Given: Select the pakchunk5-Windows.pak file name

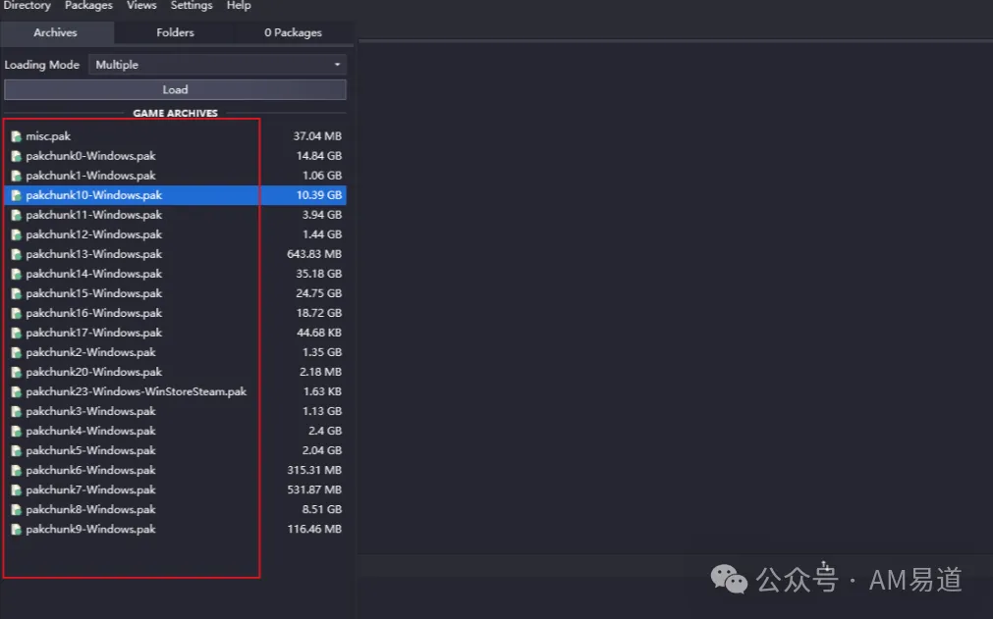Looking at the screenshot, I should click(90, 451).
